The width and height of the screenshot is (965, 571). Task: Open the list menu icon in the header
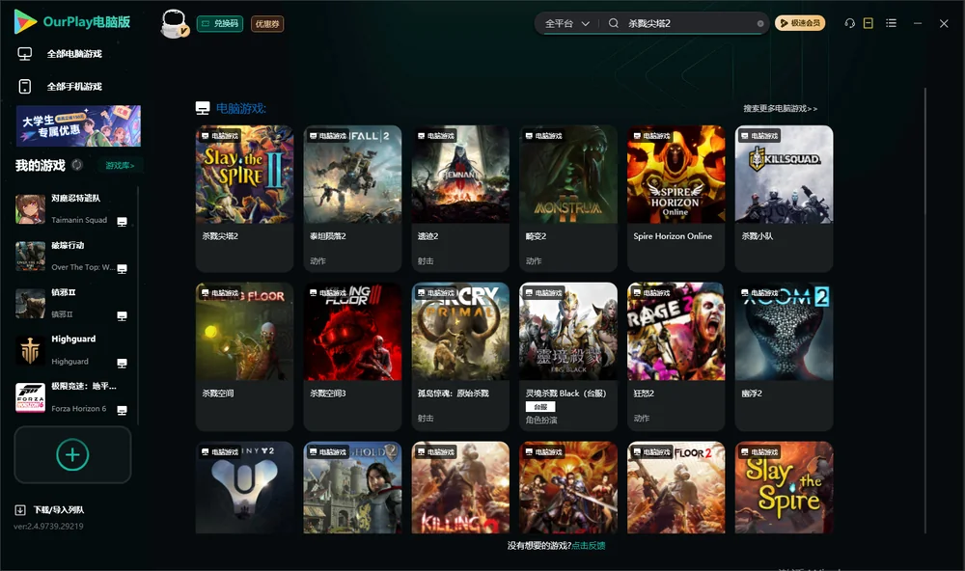click(891, 23)
